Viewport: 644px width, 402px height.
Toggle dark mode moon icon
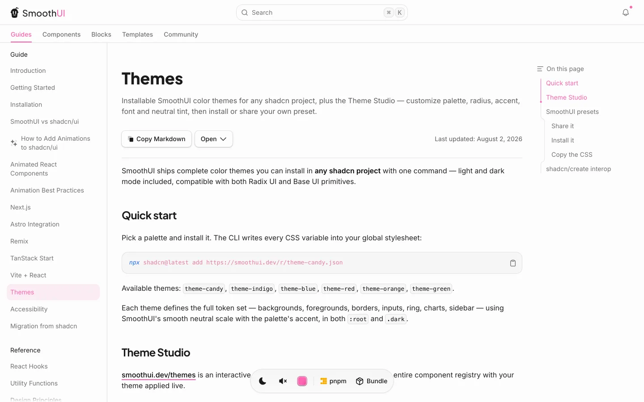(x=263, y=381)
